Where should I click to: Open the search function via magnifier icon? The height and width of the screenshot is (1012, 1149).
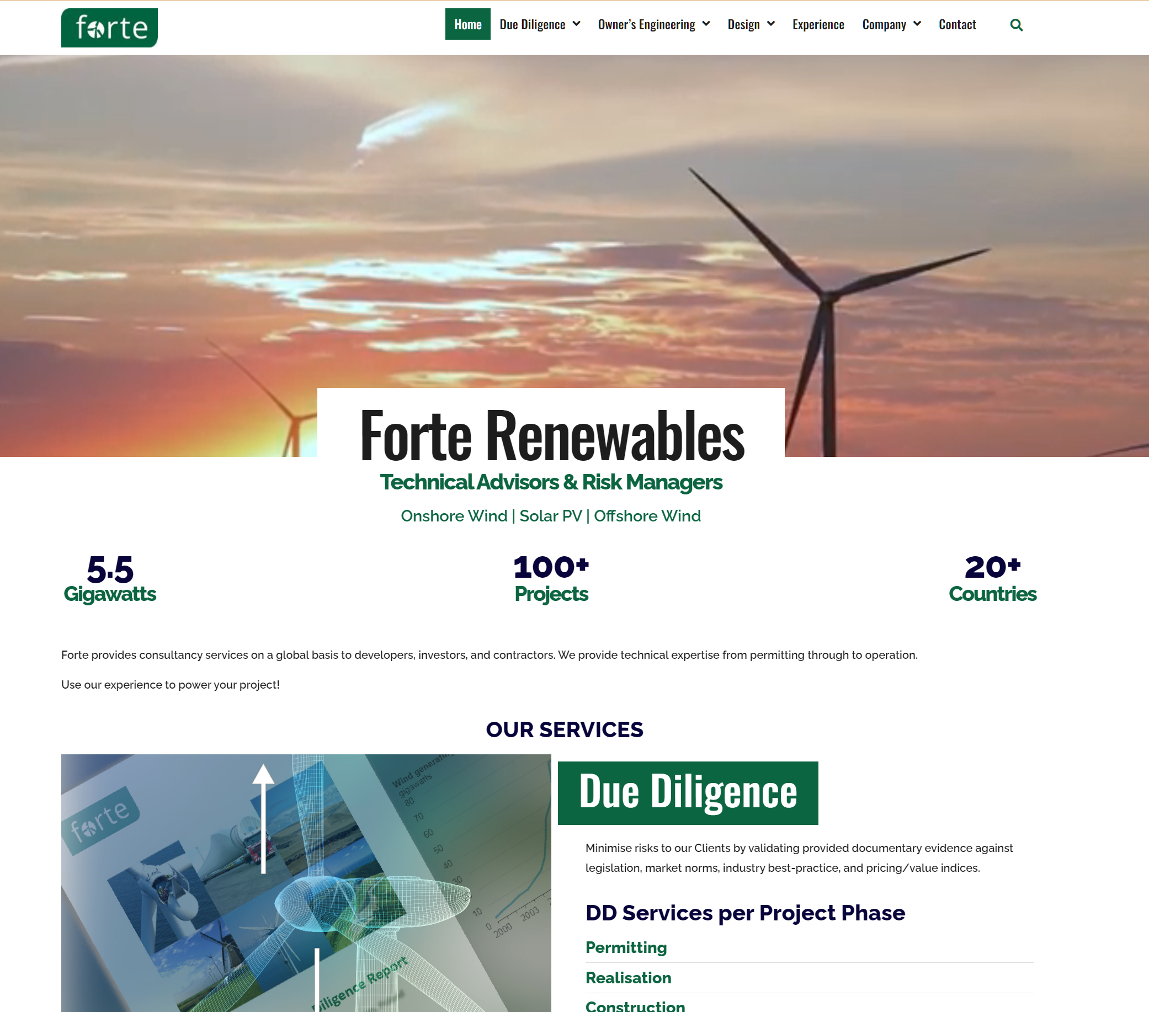[x=1017, y=25]
